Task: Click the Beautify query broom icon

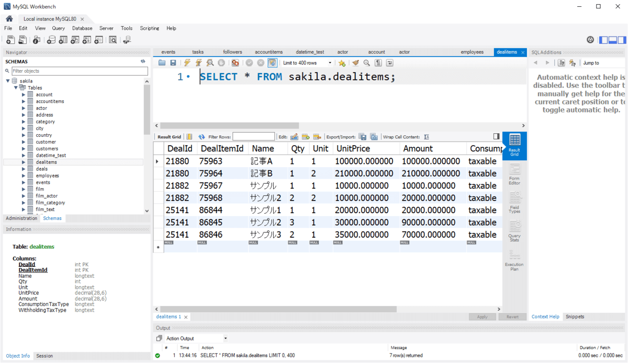Action: pyautogui.click(x=355, y=63)
